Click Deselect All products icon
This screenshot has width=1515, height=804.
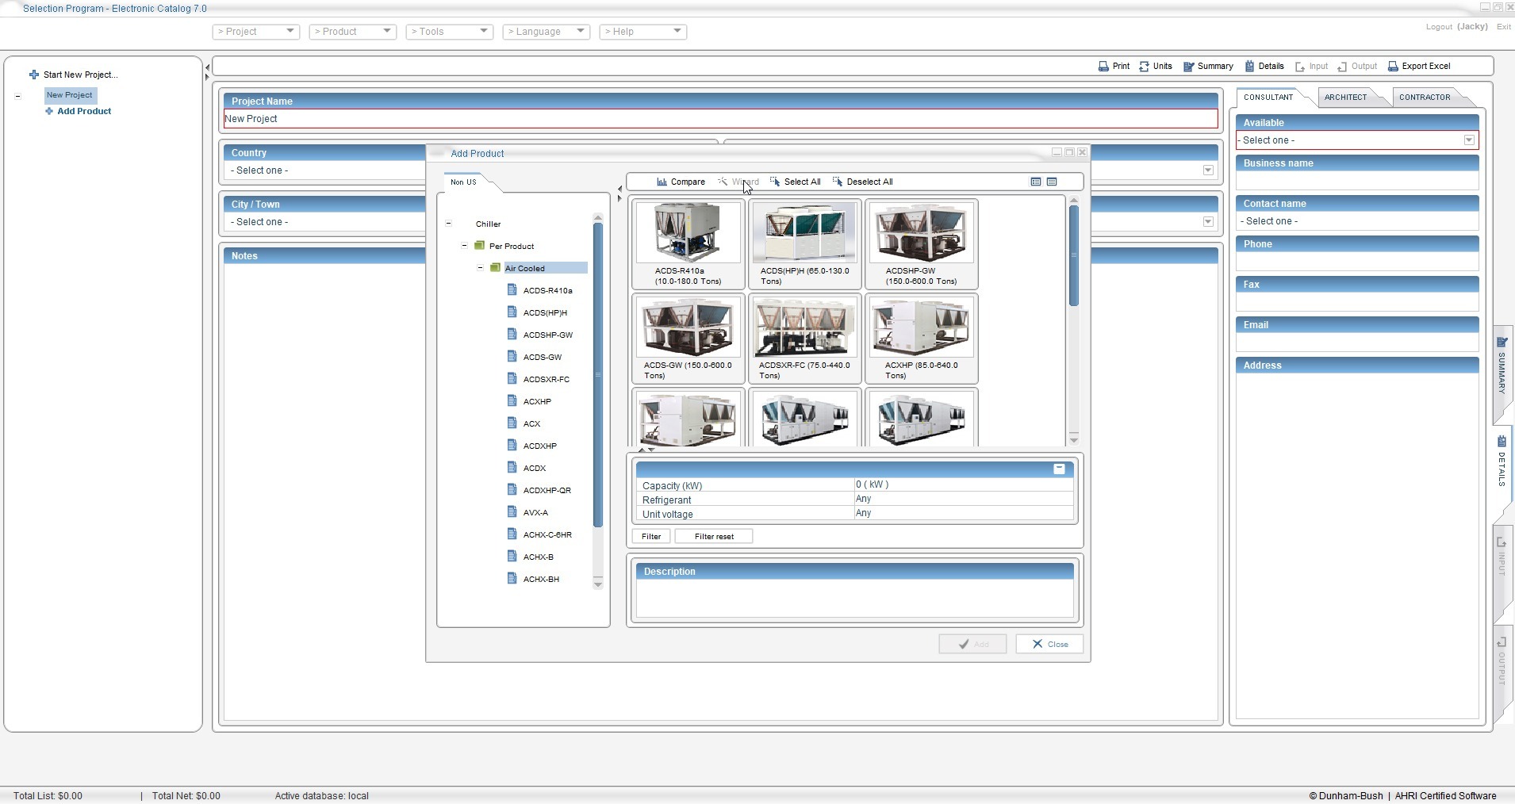point(838,182)
